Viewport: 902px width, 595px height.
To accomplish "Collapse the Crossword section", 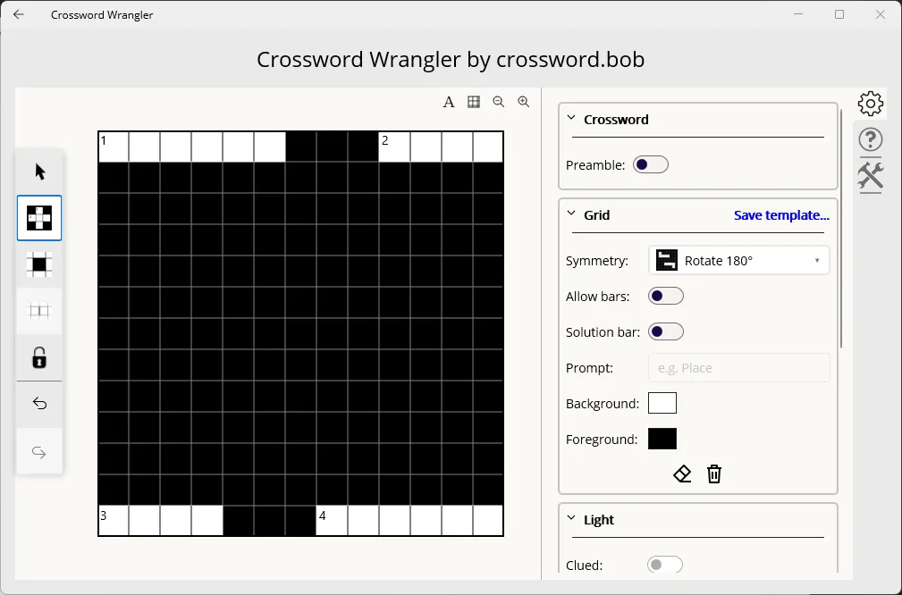I will pos(571,119).
